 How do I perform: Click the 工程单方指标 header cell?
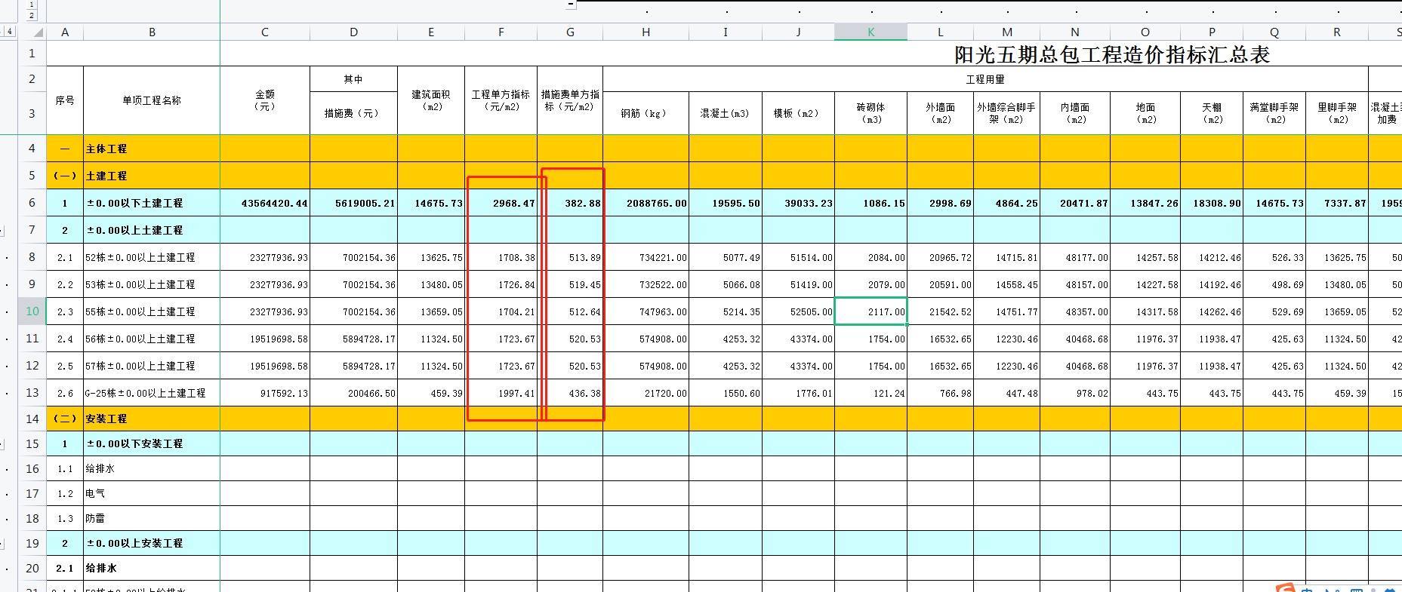pos(501,100)
